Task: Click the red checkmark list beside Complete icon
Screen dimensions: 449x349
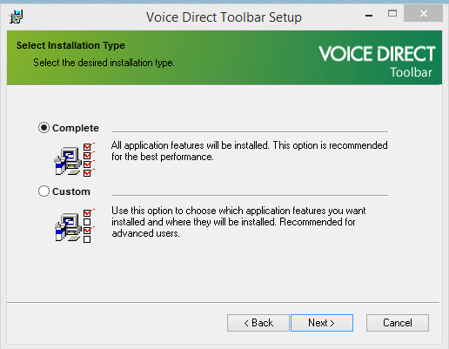Action: [x=89, y=159]
